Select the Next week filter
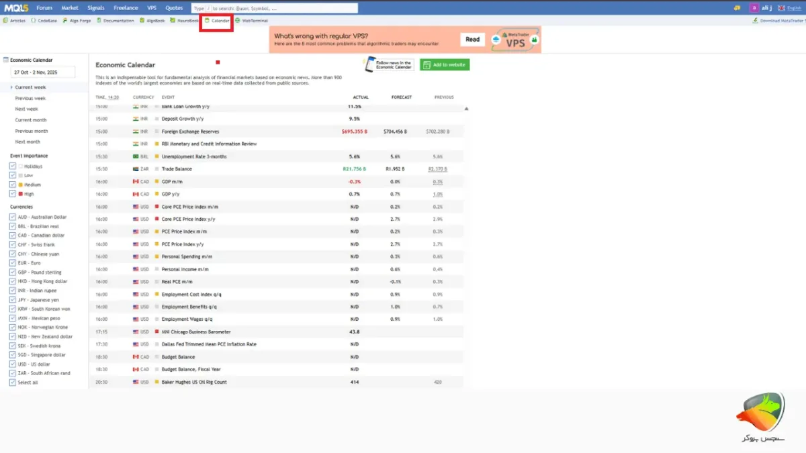 click(x=27, y=109)
